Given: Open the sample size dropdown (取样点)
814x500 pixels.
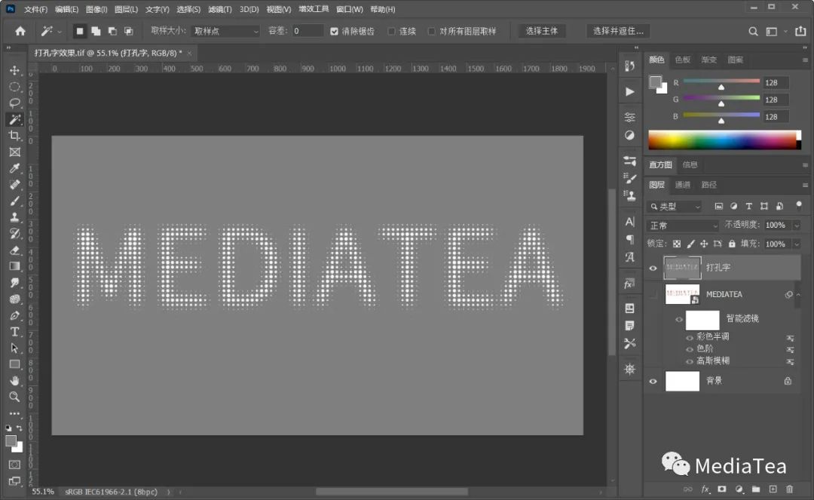Looking at the screenshot, I should click(225, 31).
